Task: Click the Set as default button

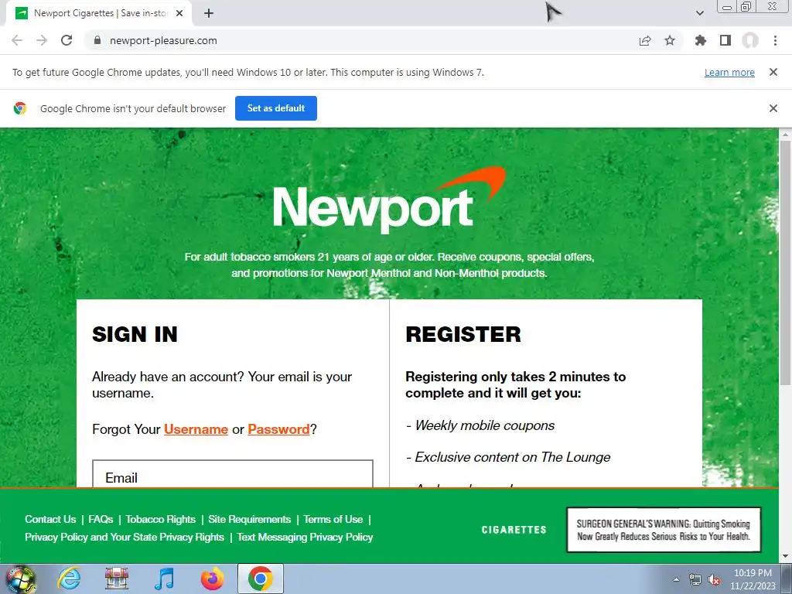Action: 276,108
